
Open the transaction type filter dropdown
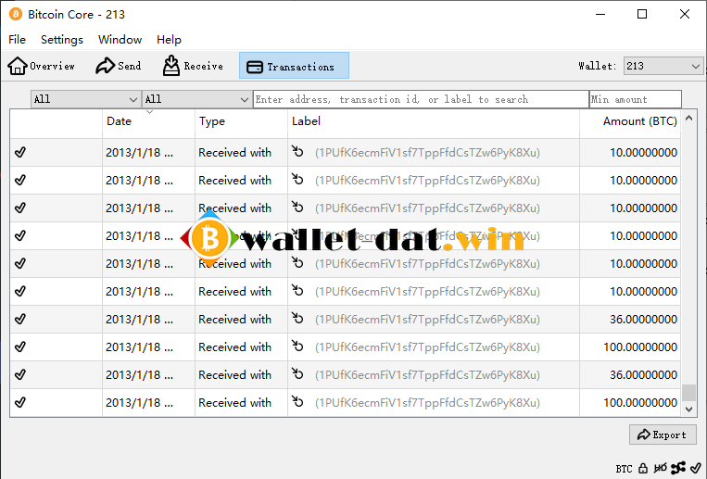point(196,99)
